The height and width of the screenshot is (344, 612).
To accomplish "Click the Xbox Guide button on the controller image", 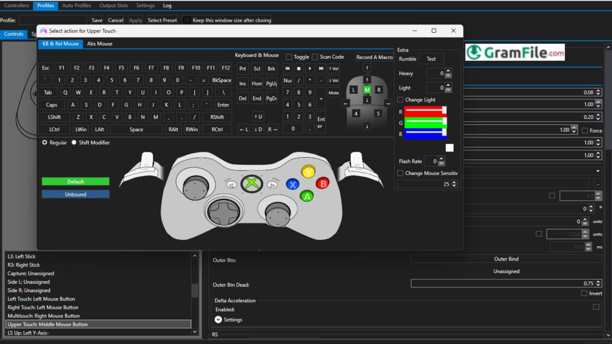I will point(251,184).
